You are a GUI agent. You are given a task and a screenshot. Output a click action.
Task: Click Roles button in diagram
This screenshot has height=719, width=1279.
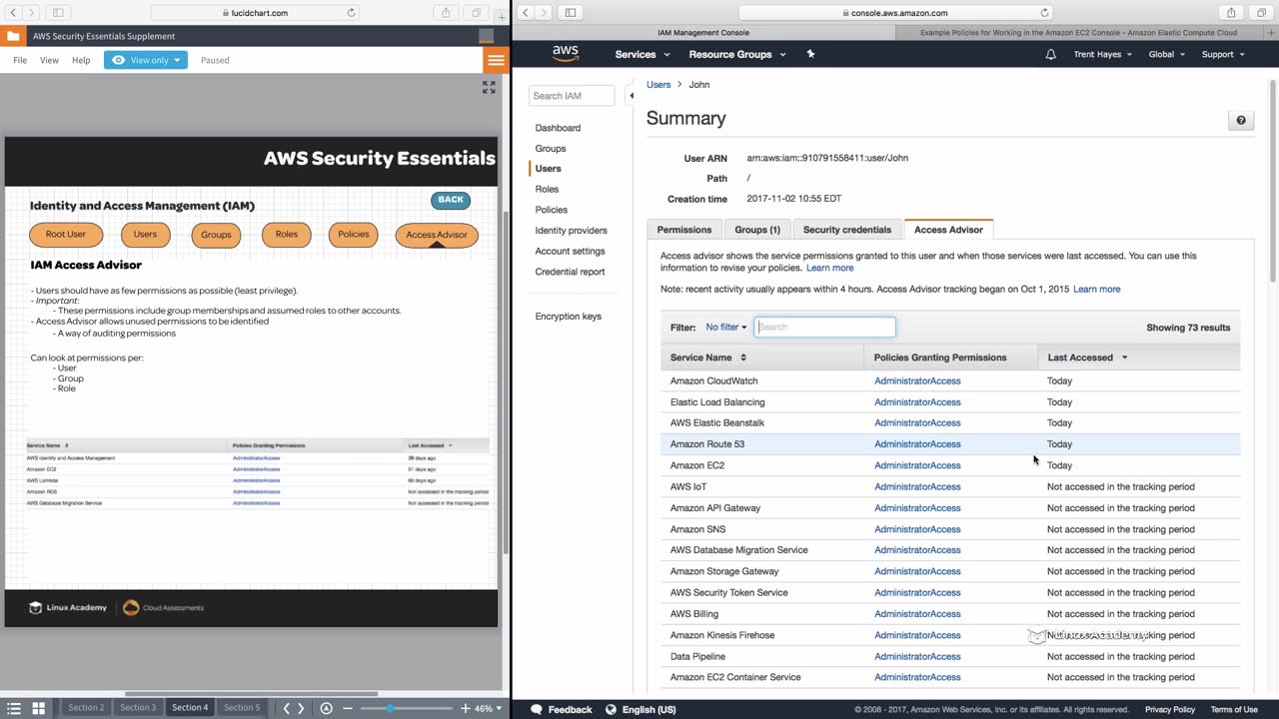click(287, 235)
